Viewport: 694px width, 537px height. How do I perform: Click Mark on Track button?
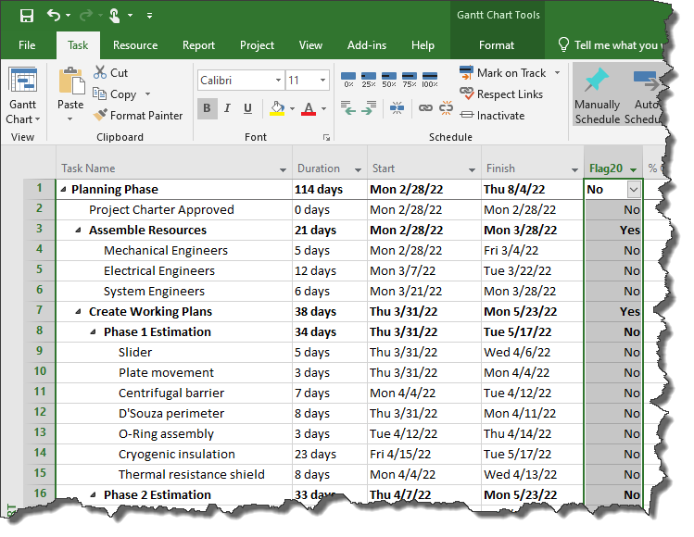(504, 72)
